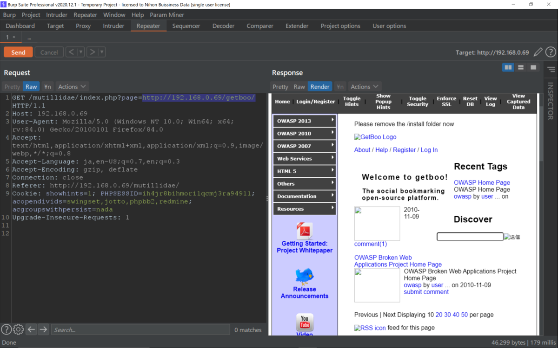Open back history dropdown arrow
The width and height of the screenshot is (558, 348).
(x=80, y=52)
